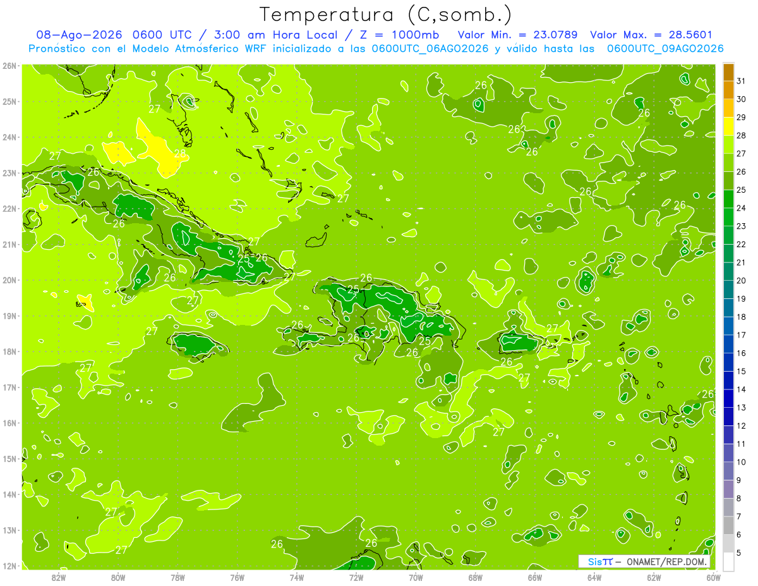This screenshot has height=586, width=758.
Task: Click the yellow legend swatch between 28 and 29
Action: pyautogui.click(x=728, y=126)
